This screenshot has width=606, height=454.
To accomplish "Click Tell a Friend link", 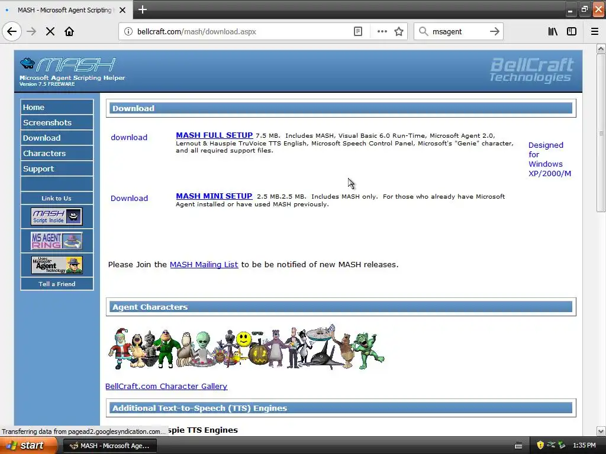I will coord(57,284).
